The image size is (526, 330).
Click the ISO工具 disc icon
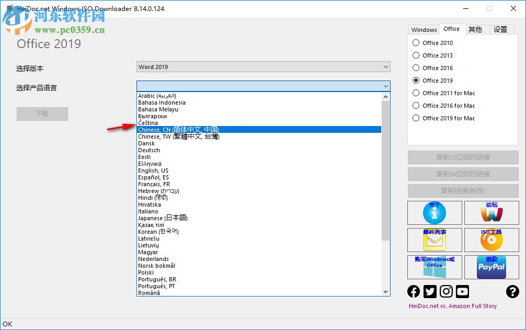[491, 240]
